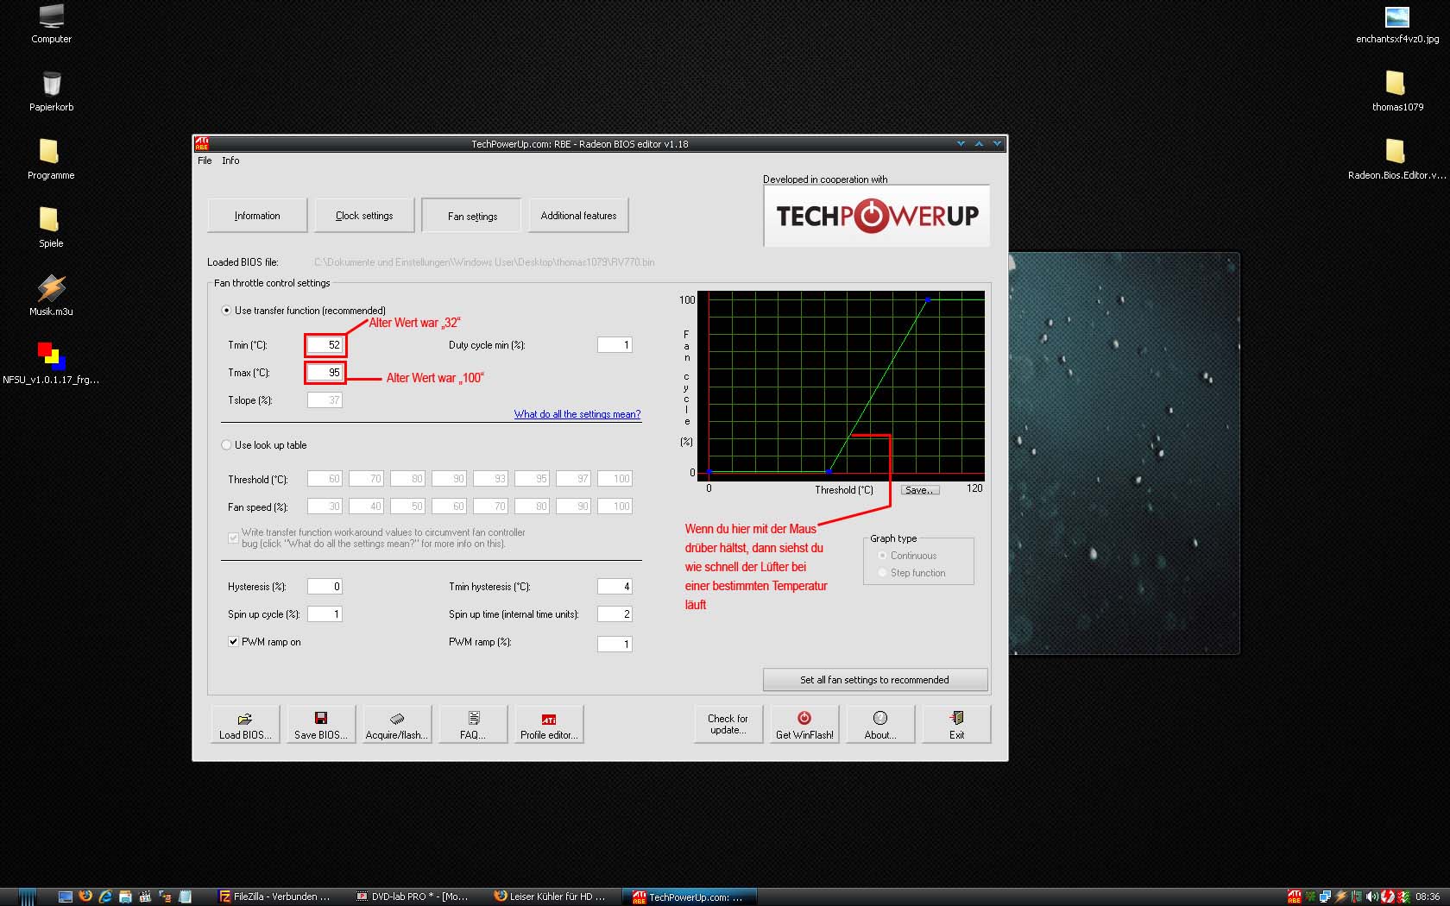Launch the ATI Profile editor

point(549,725)
